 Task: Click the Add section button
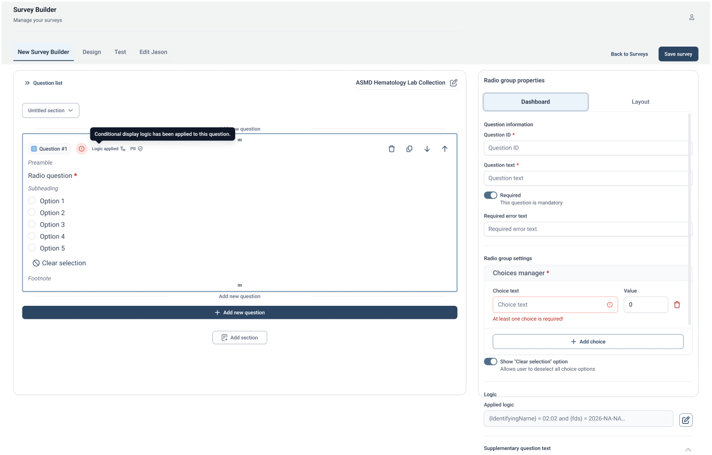[240, 338]
